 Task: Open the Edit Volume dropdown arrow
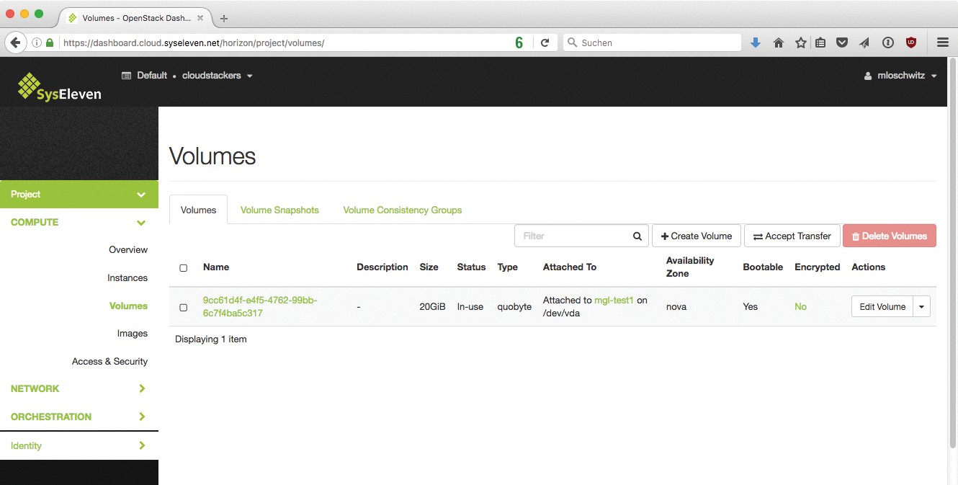coord(922,307)
